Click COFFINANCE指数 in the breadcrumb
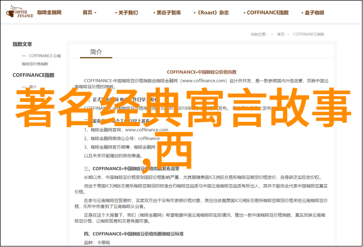Viewport: 363px width, 247px height. pyautogui.click(x=309, y=35)
